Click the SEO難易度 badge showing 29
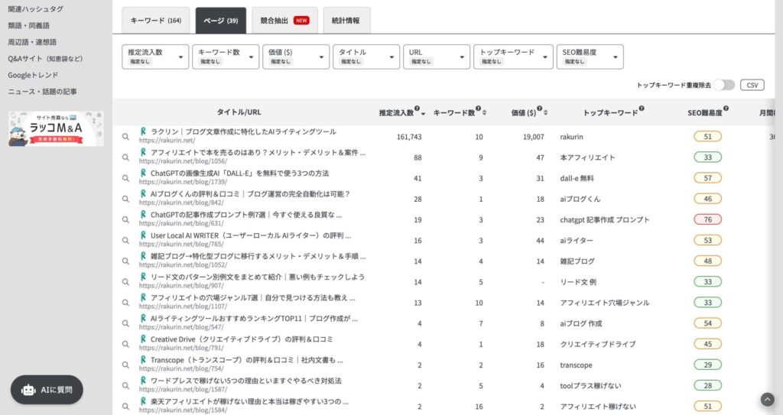The image size is (783, 415). pyautogui.click(x=707, y=365)
